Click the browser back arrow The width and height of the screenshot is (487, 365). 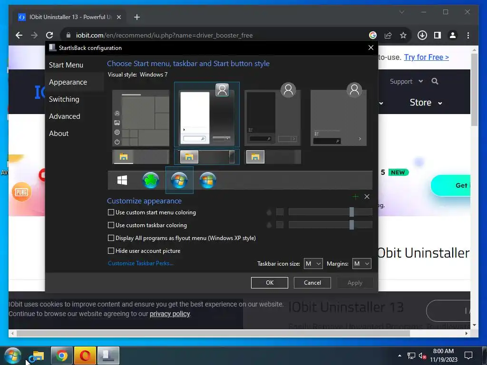19,35
